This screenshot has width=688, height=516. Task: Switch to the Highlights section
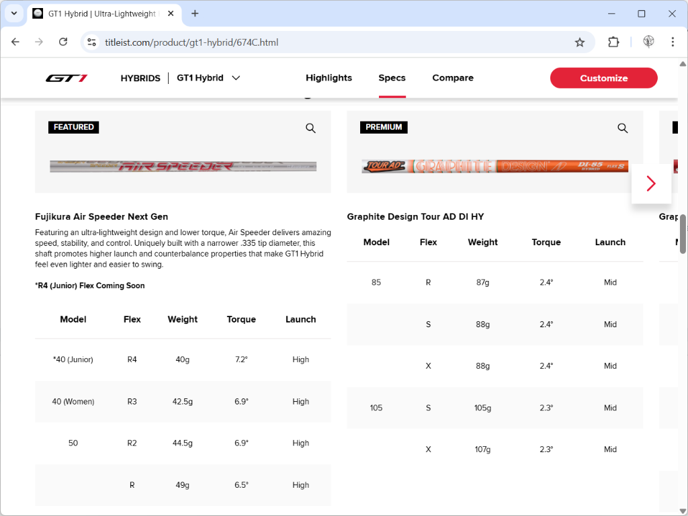[329, 78]
